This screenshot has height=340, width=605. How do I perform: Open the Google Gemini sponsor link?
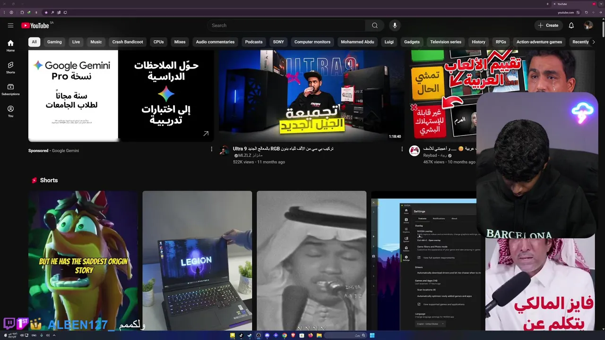tap(65, 151)
